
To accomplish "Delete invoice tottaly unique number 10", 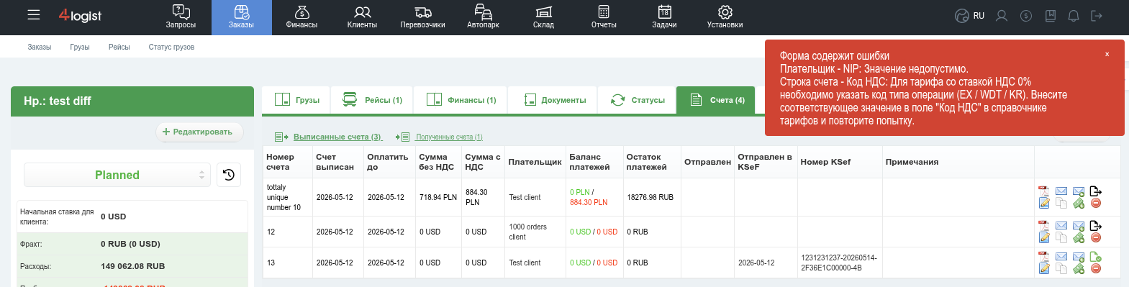I will [x=1096, y=203].
